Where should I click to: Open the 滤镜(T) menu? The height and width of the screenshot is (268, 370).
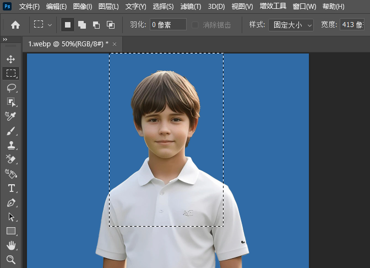click(189, 7)
